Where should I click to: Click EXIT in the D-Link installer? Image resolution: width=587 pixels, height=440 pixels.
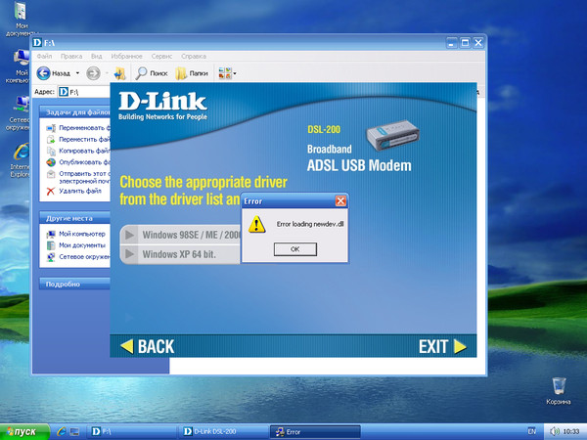(442, 346)
